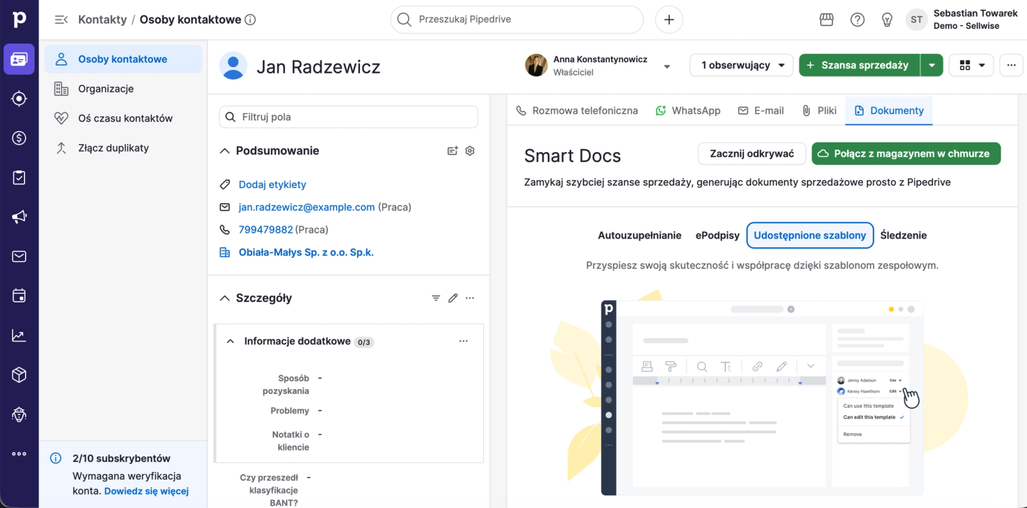The width and height of the screenshot is (1027, 508).
Task: Click the Kontakty breadcrumb
Action: click(x=102, y=19)
